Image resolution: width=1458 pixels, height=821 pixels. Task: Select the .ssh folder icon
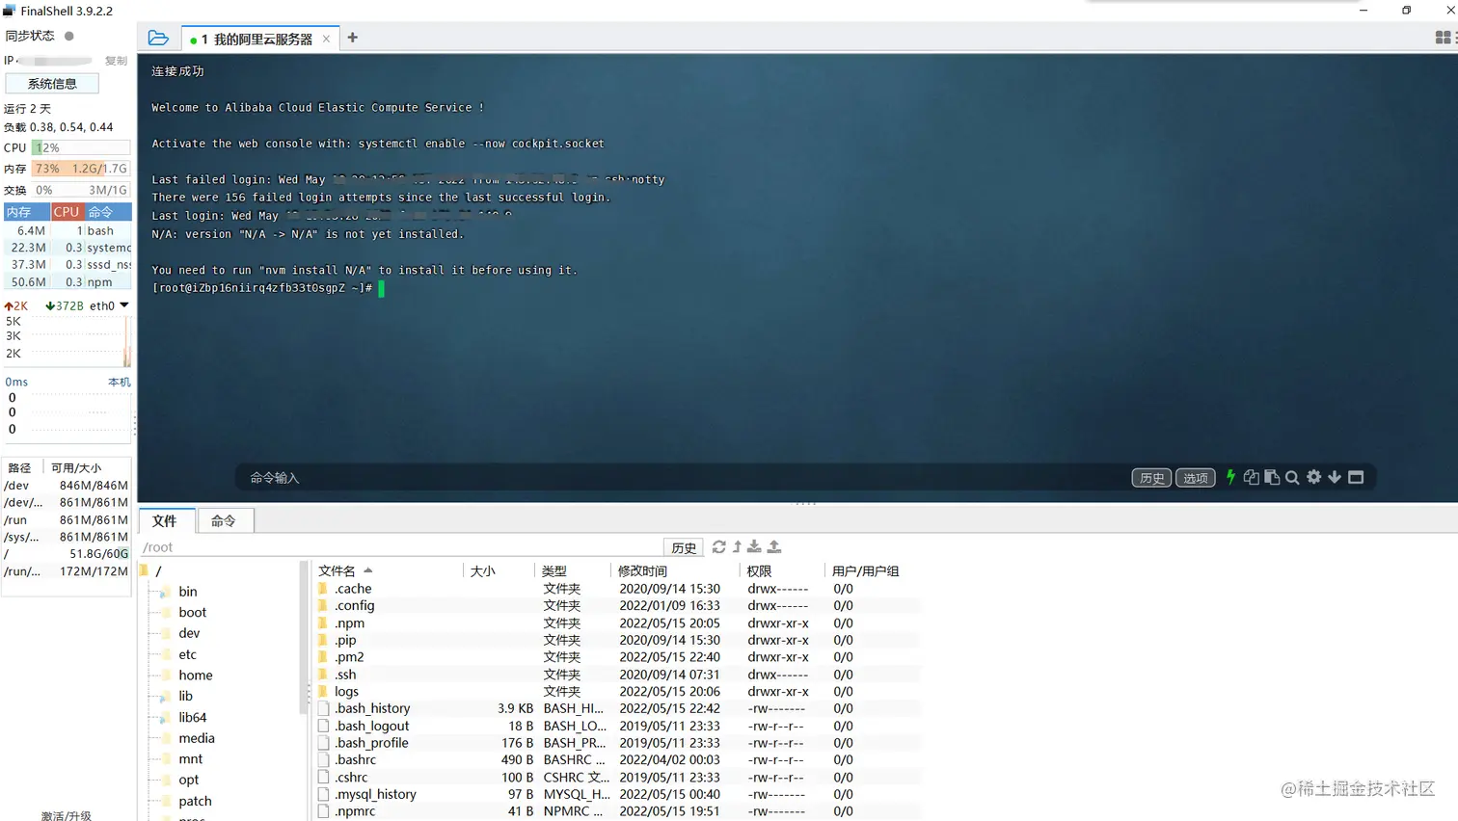[323, 675]
